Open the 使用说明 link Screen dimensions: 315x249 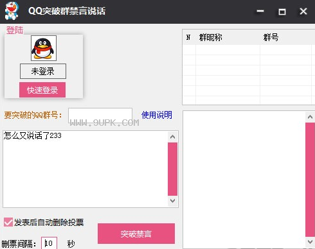157,115
